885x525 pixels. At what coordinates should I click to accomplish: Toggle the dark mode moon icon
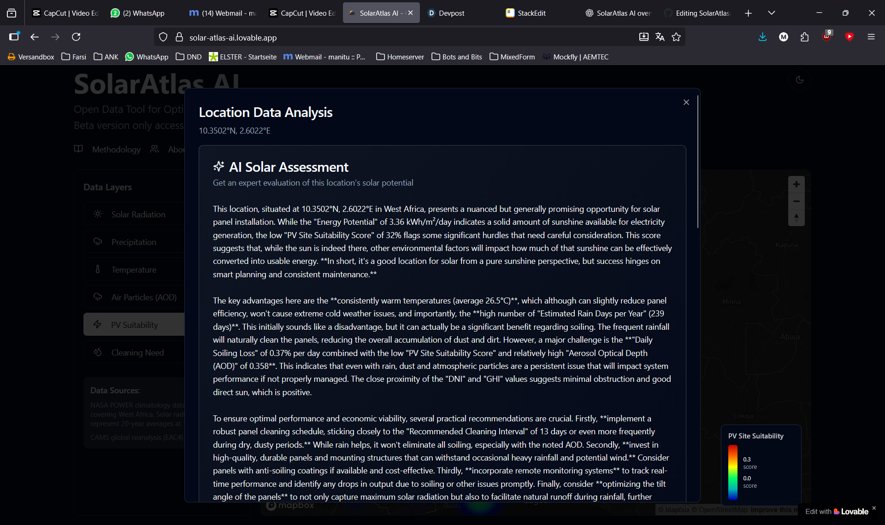point(799,80)
